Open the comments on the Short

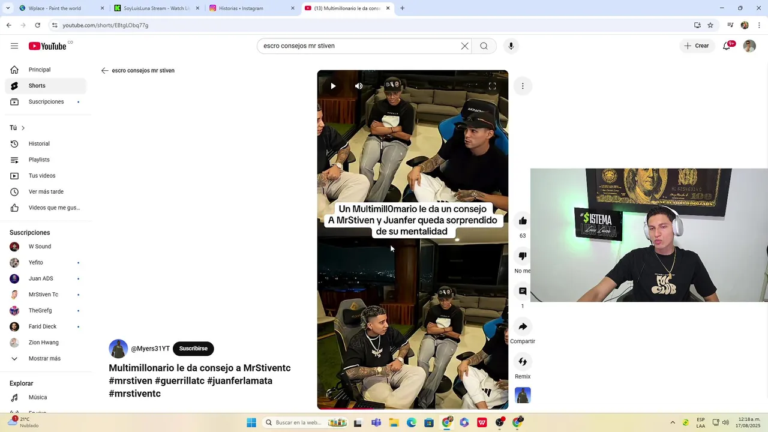(523, 291)
